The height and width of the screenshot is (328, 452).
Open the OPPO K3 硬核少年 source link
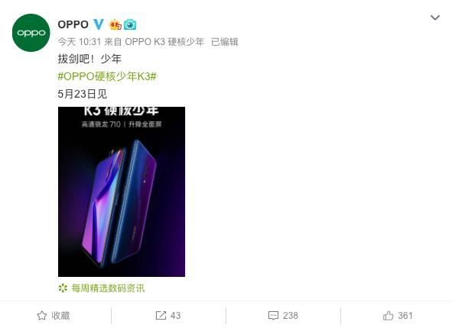coord(164,42)
